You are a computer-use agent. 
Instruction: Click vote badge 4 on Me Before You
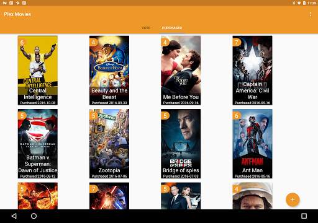tap(165, 42)
